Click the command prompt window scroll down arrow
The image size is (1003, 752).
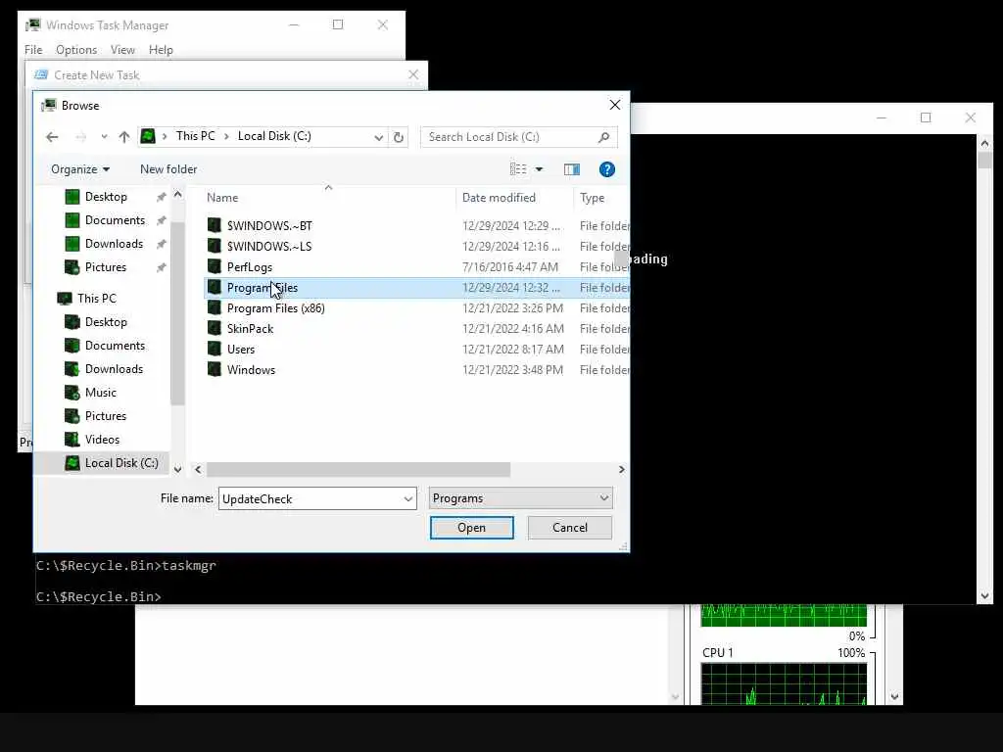[x=984, y=596]
